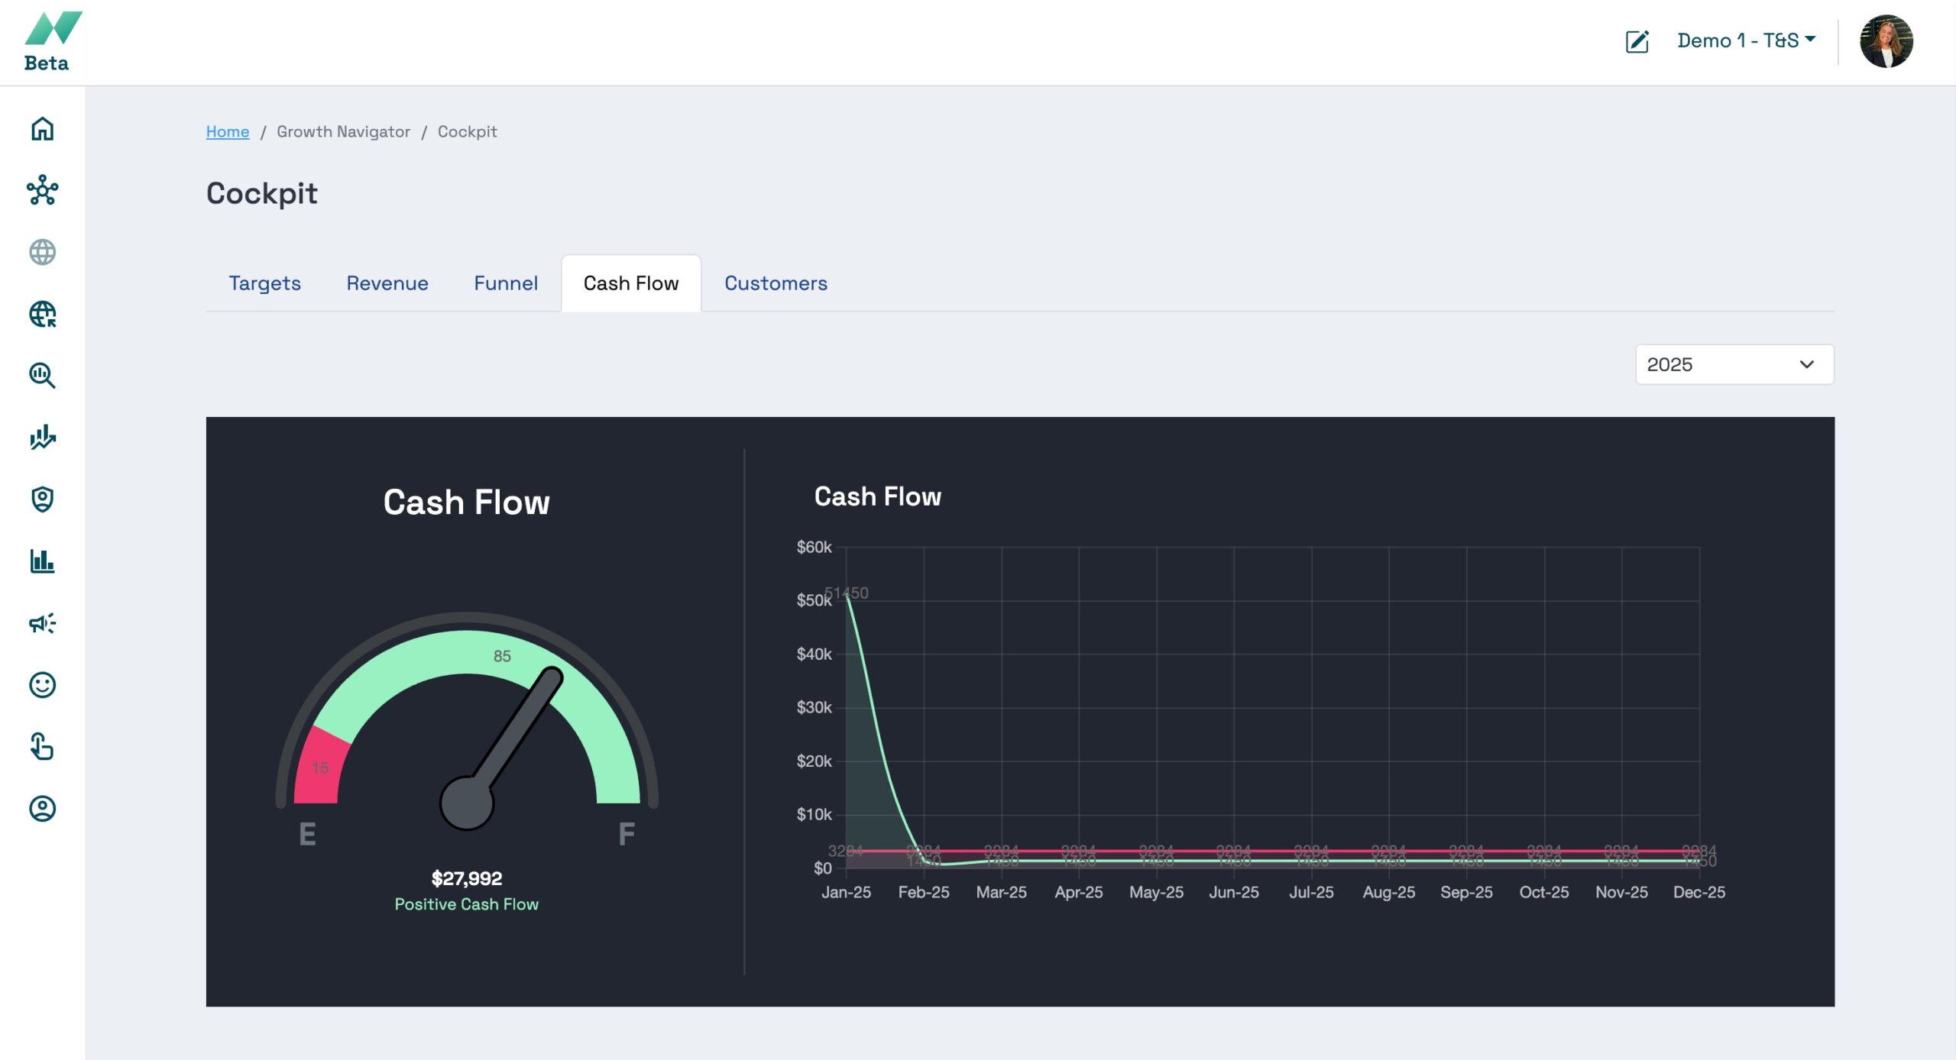Screen dimensions: 1956x1060
Task: Open the touch pointer sidebar icon
Action: [x=42, y=747]
